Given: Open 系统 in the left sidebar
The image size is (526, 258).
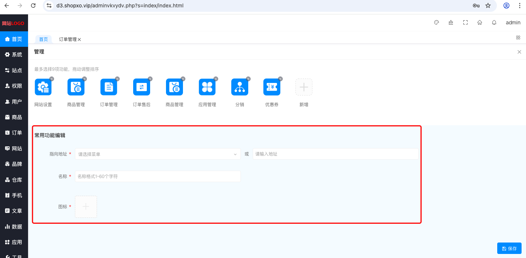Looking at the screenshot, I should [14, 55].
